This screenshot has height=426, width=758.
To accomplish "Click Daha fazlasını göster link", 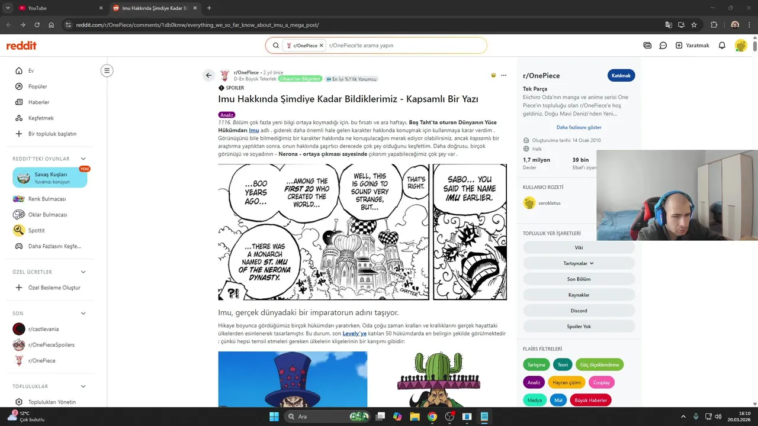I will click(x=579, y=127).
